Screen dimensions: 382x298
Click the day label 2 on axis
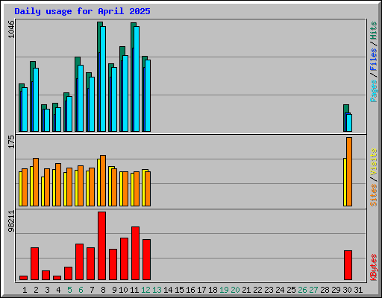pyautogui.click(x=36, y=290)
